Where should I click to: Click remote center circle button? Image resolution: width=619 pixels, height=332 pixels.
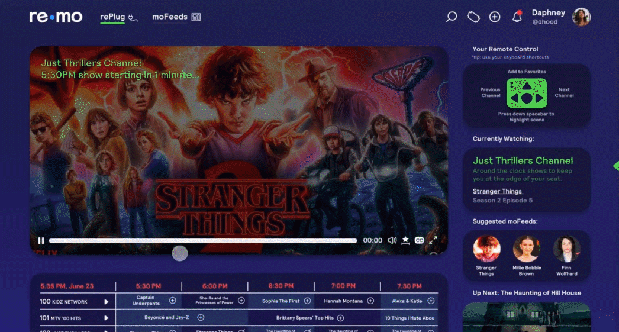point(527,99)
